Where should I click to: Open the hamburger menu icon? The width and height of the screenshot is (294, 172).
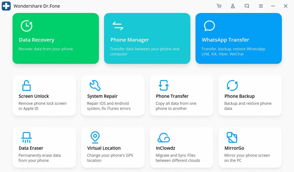[261, 6]
